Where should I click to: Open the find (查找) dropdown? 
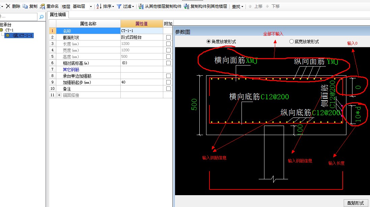[237, 7]
